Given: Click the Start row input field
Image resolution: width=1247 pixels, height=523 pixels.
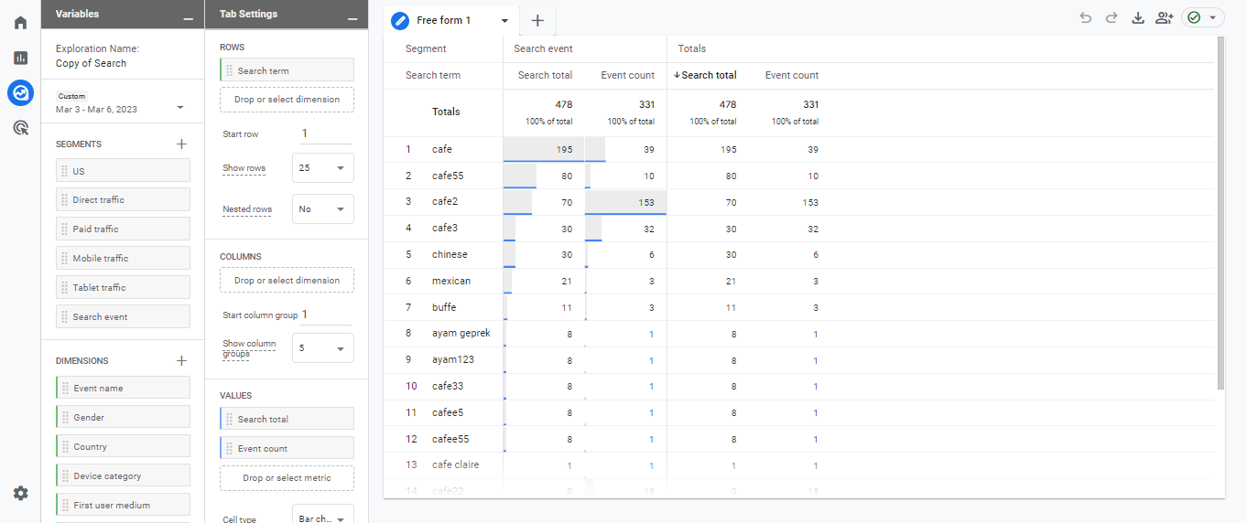Looking at the screenshot, I should click(325, 133).
